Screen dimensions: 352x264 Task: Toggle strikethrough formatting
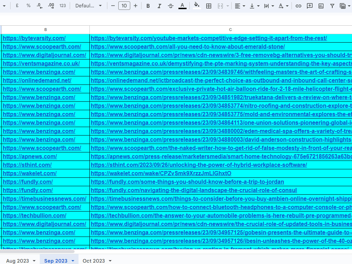[x=171, y=6]
